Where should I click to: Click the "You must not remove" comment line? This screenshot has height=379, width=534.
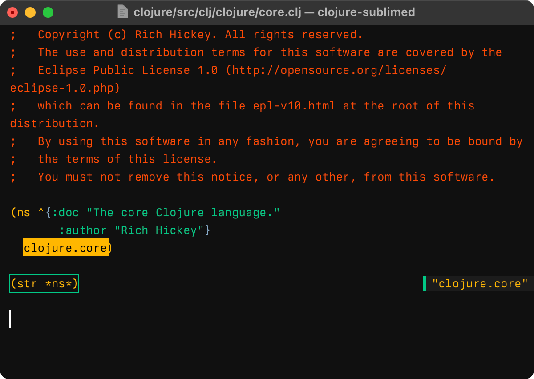click(x=266, y=177)
